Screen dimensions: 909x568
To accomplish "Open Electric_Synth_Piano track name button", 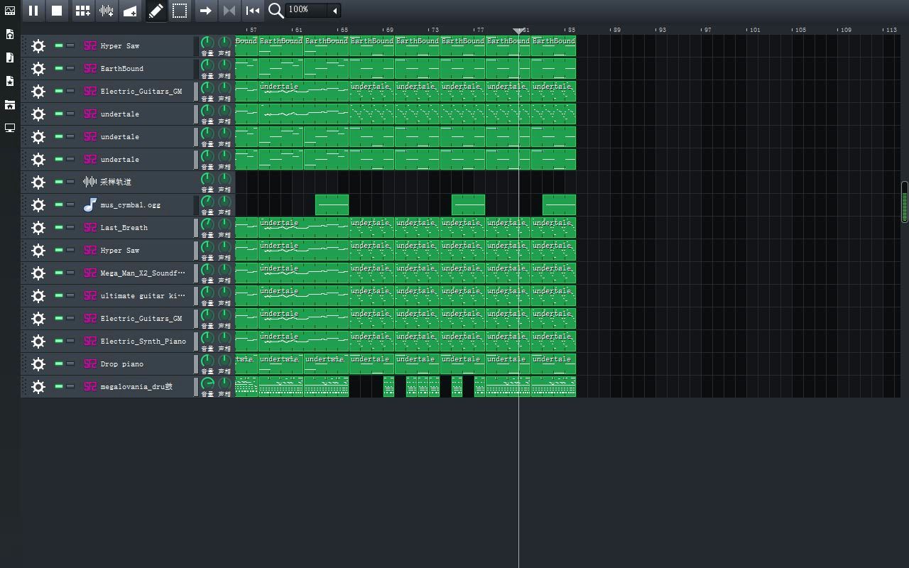I will 136,342.
